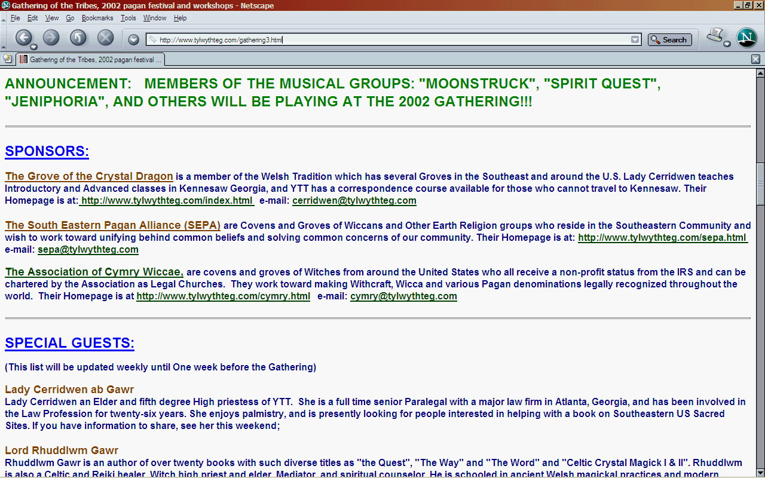Click the scrollbar up arrow
This screenshot has height=478, width=765.
pyautogui.click(x=760, y=73)
